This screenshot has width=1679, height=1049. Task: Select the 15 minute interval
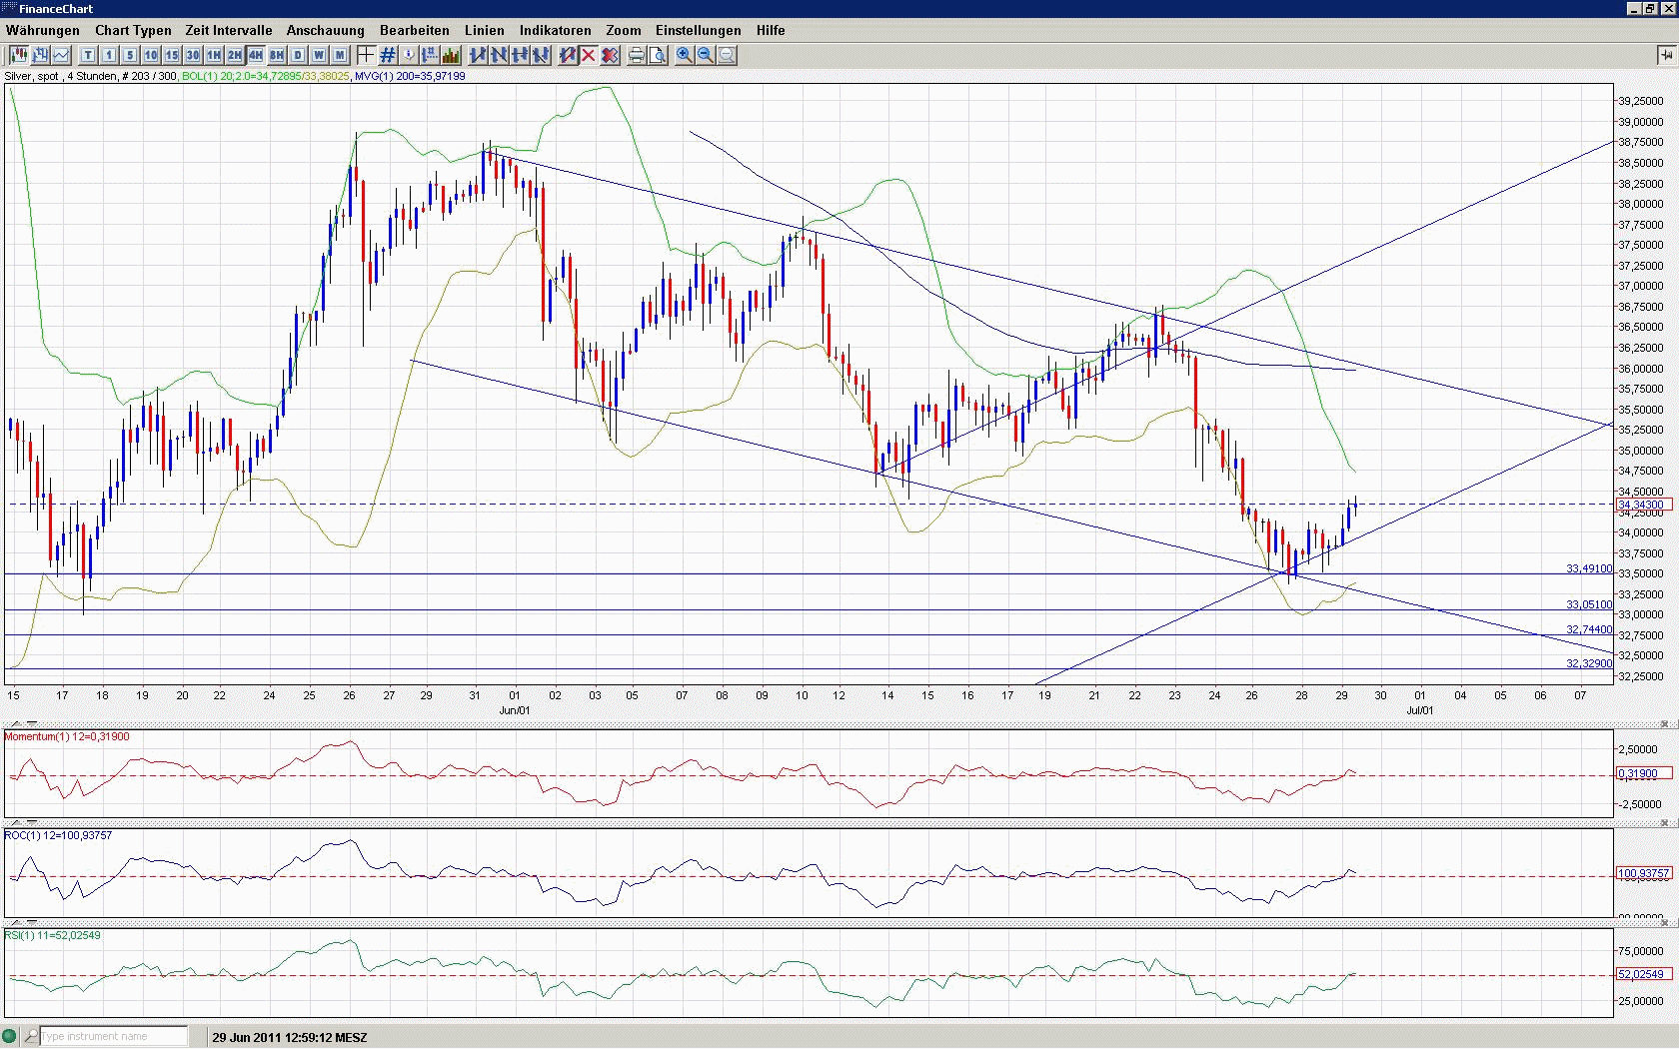[172, 55]
